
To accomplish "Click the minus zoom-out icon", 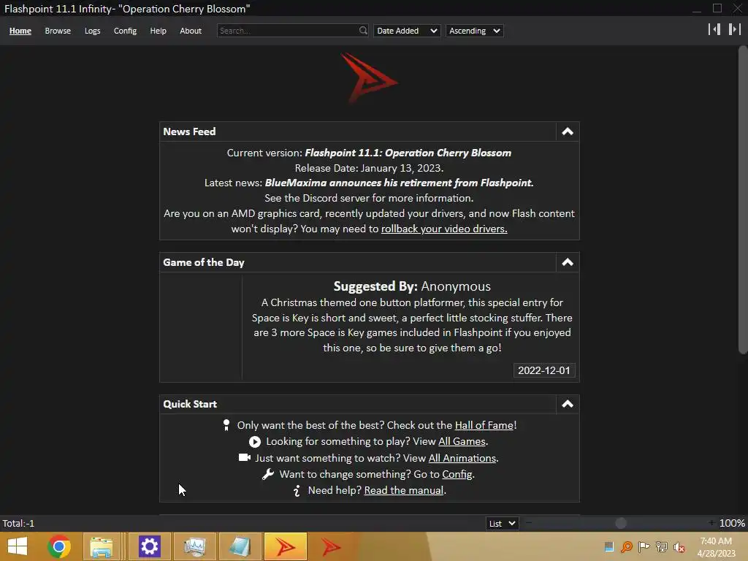I will click(x=529, y=523).
